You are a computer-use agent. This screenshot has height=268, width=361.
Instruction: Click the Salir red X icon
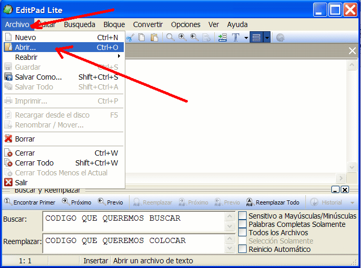coord(8,182)
